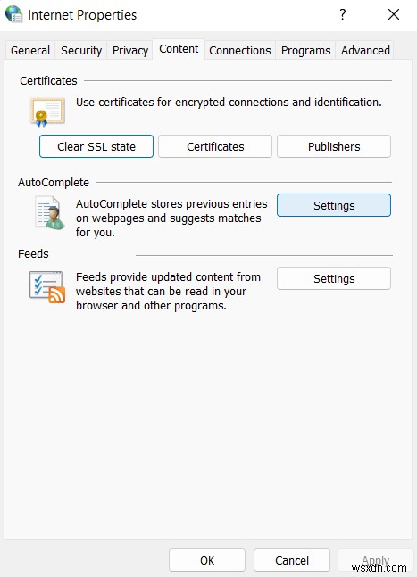Show the Advanced tab
Image resolution: width=417 pixels, height=577 pixels.
[365, 50]
